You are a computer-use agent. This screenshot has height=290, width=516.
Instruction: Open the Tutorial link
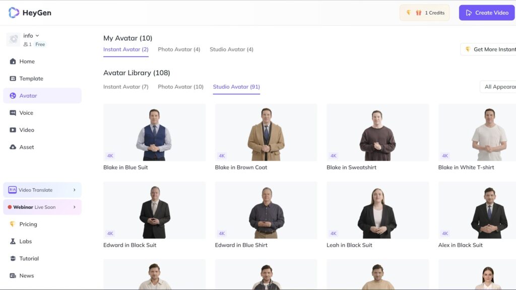[29, 258]
